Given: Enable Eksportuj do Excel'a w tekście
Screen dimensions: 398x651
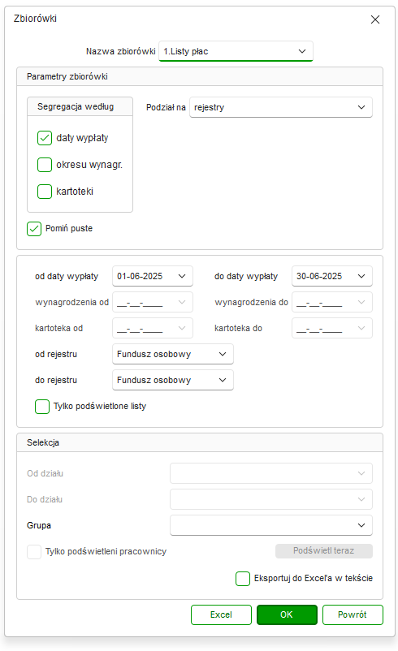Looking at the screenshot, I should pos(243,578).
